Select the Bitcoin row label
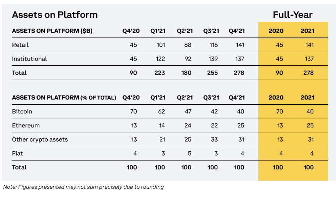This screenshot has height=198, width=336. tap(22, 111)
